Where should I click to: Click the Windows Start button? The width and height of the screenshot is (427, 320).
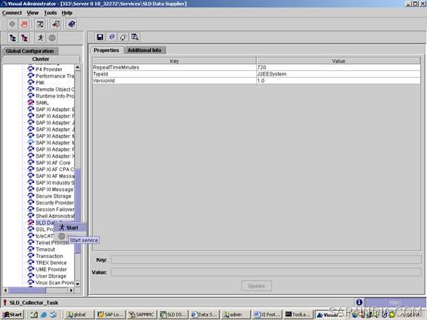(x=13, y=315)
